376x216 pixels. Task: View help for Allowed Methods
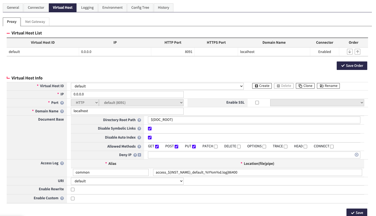139,146
